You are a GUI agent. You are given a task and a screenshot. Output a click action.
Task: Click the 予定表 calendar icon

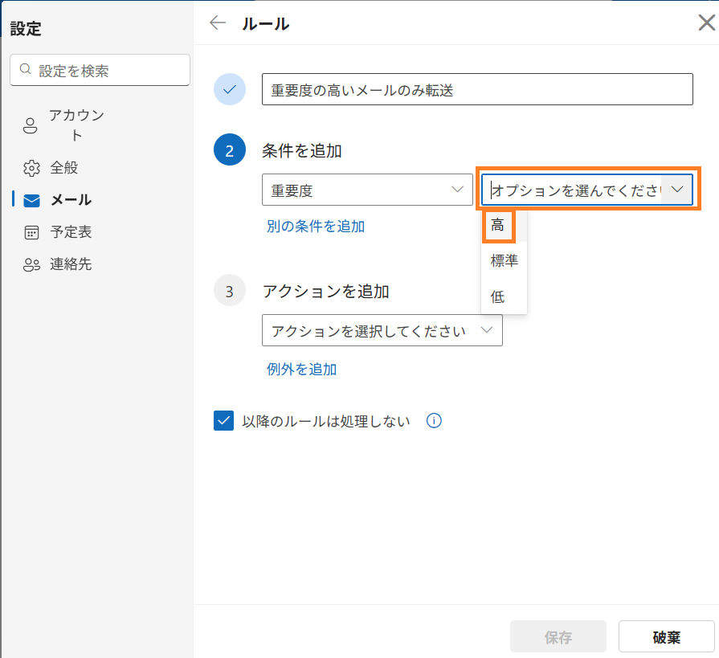[x=31, y=232]
